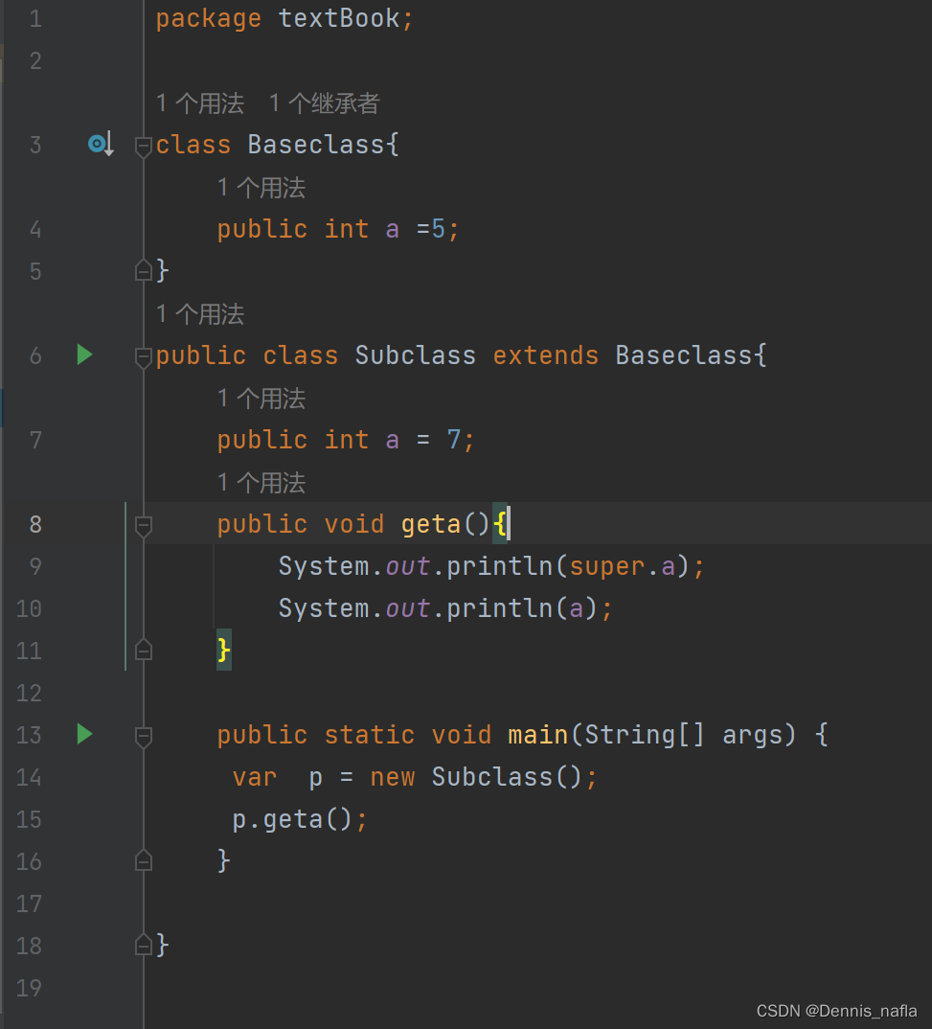Click line number 1 in the gutter
This screenshot has width=932, height=1029.
click(x=35, y=18)
